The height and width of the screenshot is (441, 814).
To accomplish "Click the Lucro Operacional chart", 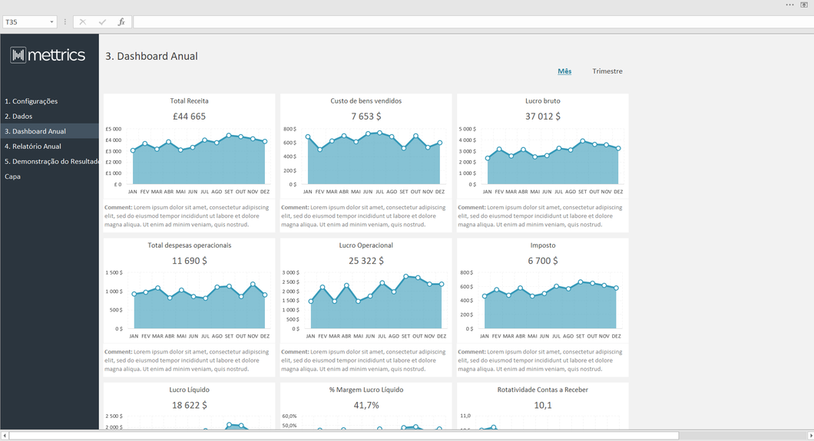I will 366,304.
